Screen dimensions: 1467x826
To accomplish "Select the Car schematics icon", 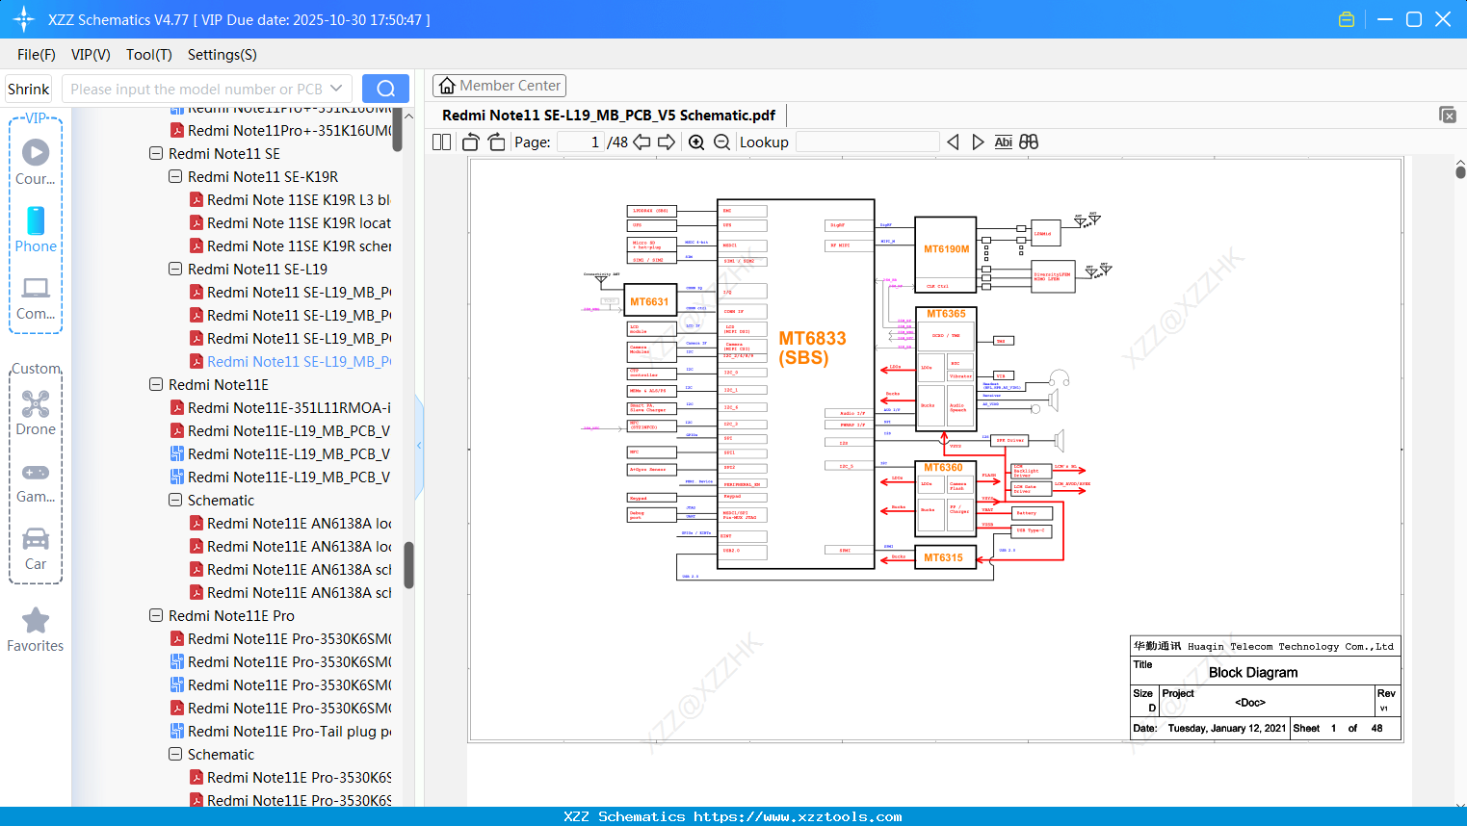I will tap(36, 539).
